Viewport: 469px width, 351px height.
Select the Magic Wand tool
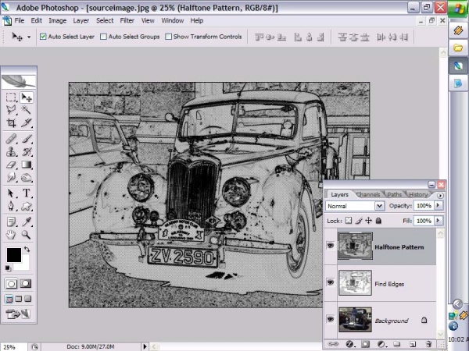27,110
